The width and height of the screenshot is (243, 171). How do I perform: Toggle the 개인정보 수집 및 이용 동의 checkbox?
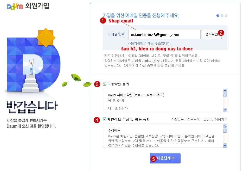click(104, 119)
